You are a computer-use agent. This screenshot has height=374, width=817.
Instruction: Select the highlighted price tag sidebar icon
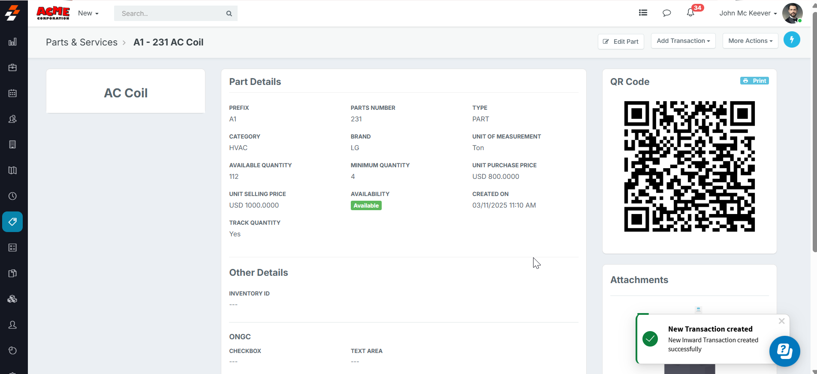point(12,222)
